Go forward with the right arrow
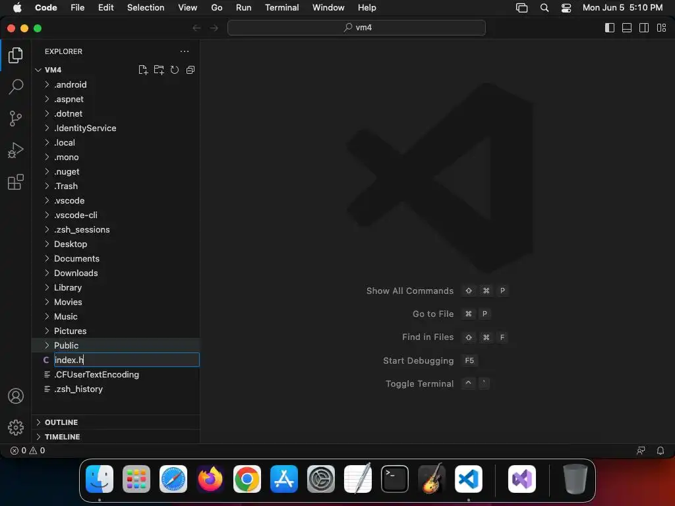The width and height of the screenshot is (675, 506). [x=214, y=28]
